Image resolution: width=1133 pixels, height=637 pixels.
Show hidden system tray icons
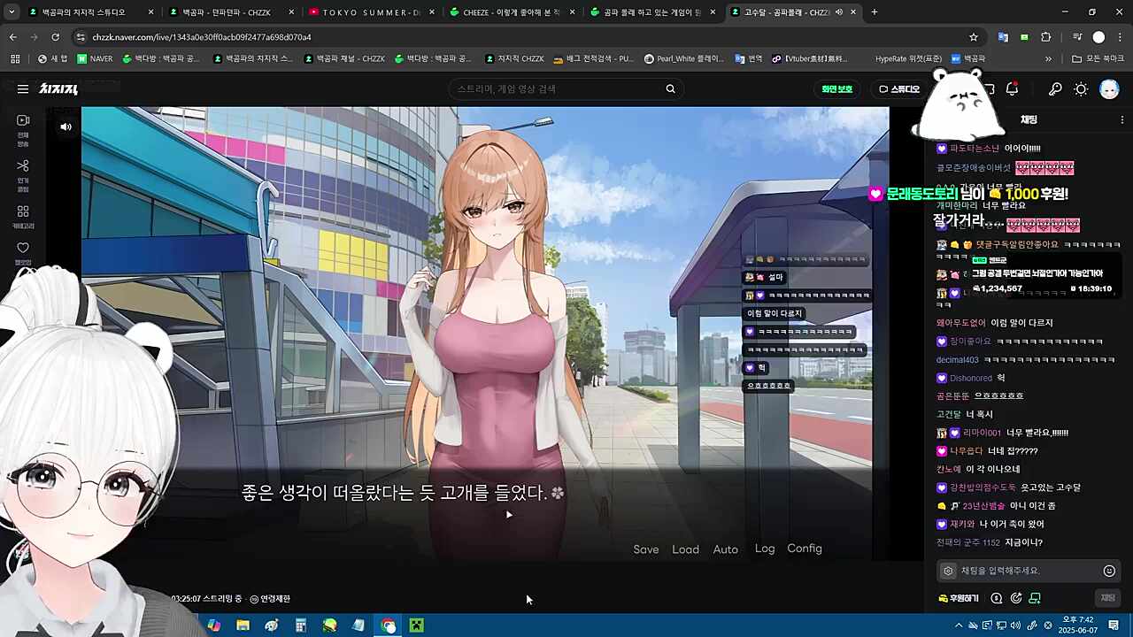click(958, 625)
